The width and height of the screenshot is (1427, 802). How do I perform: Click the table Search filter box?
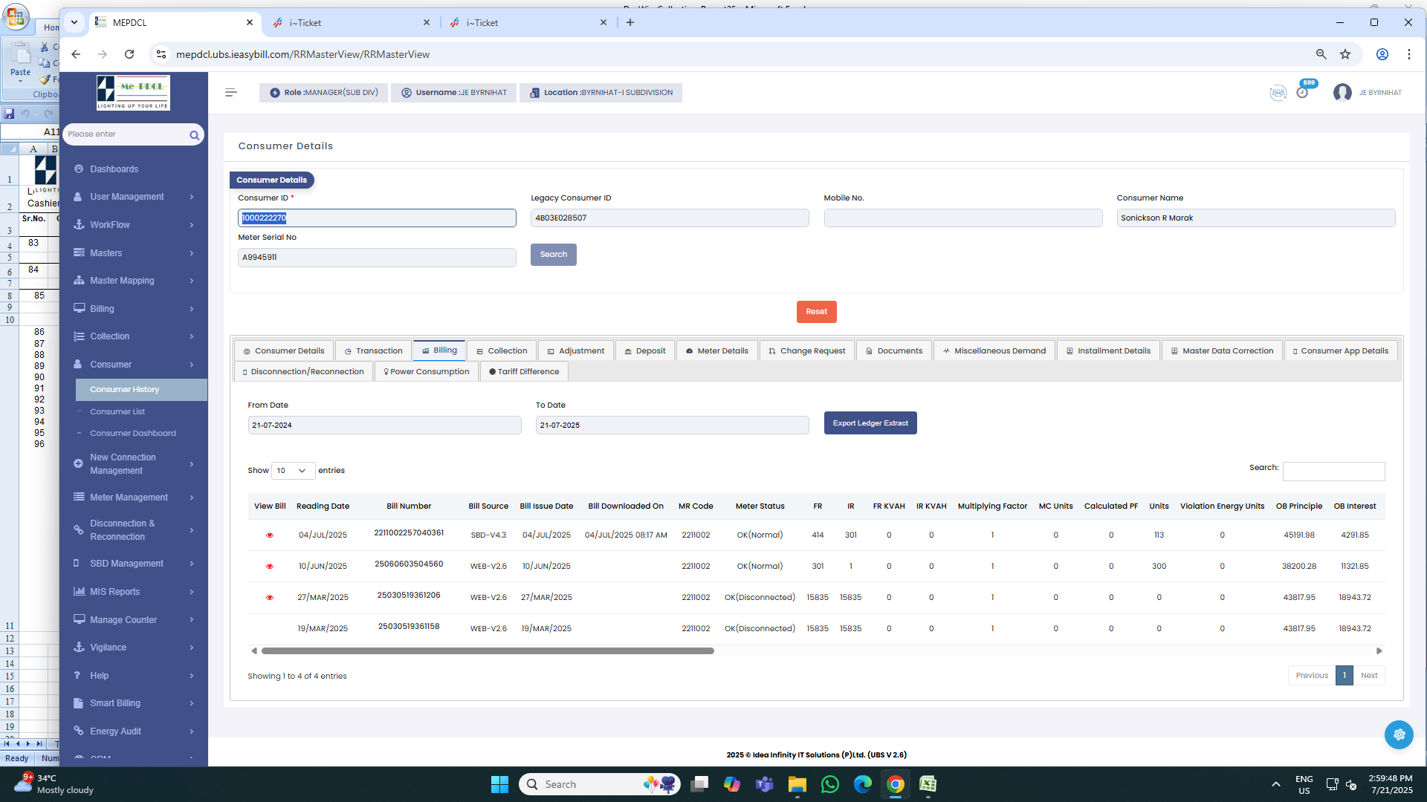pos(1333,472)
